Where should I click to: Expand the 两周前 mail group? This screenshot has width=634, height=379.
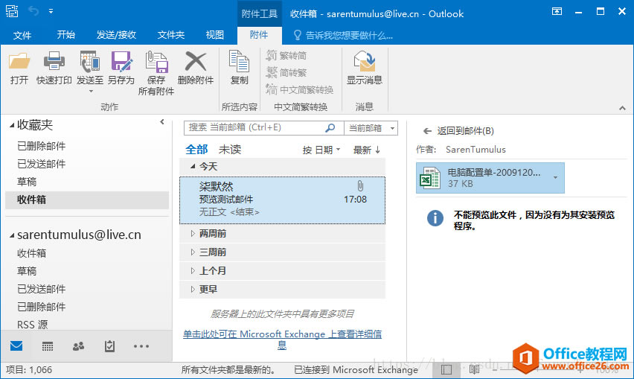click(x=193, y=234)
